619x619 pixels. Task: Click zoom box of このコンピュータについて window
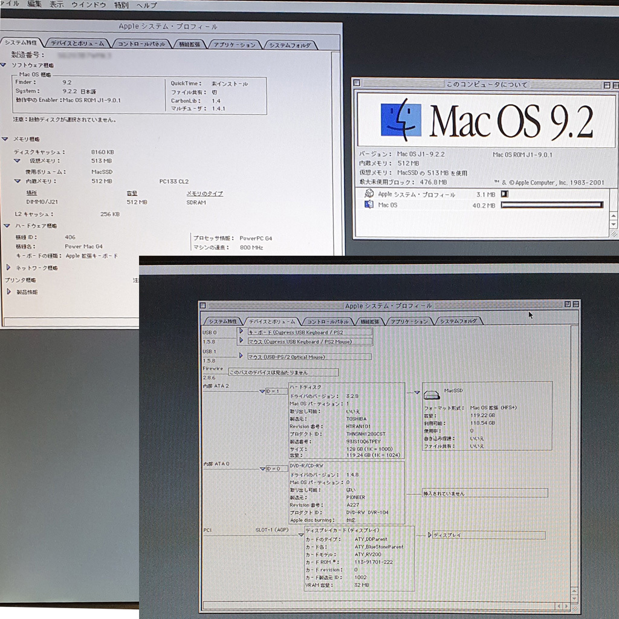(607, 85)
